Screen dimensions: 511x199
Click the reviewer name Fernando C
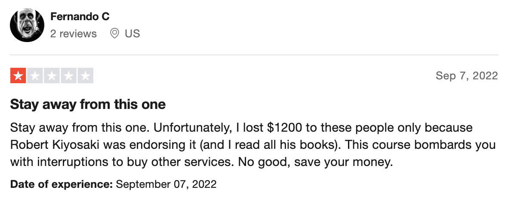(80, 16)
